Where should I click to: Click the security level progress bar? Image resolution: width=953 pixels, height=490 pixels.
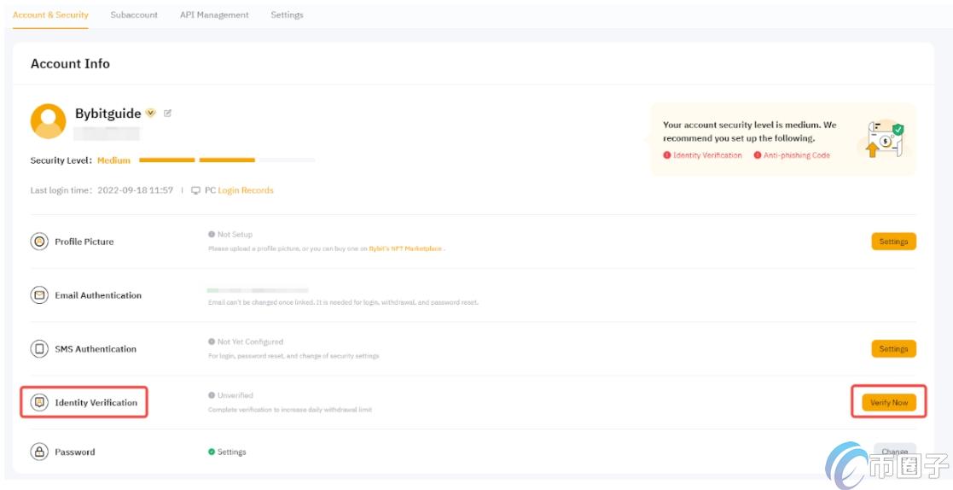[x=227, y=160]
